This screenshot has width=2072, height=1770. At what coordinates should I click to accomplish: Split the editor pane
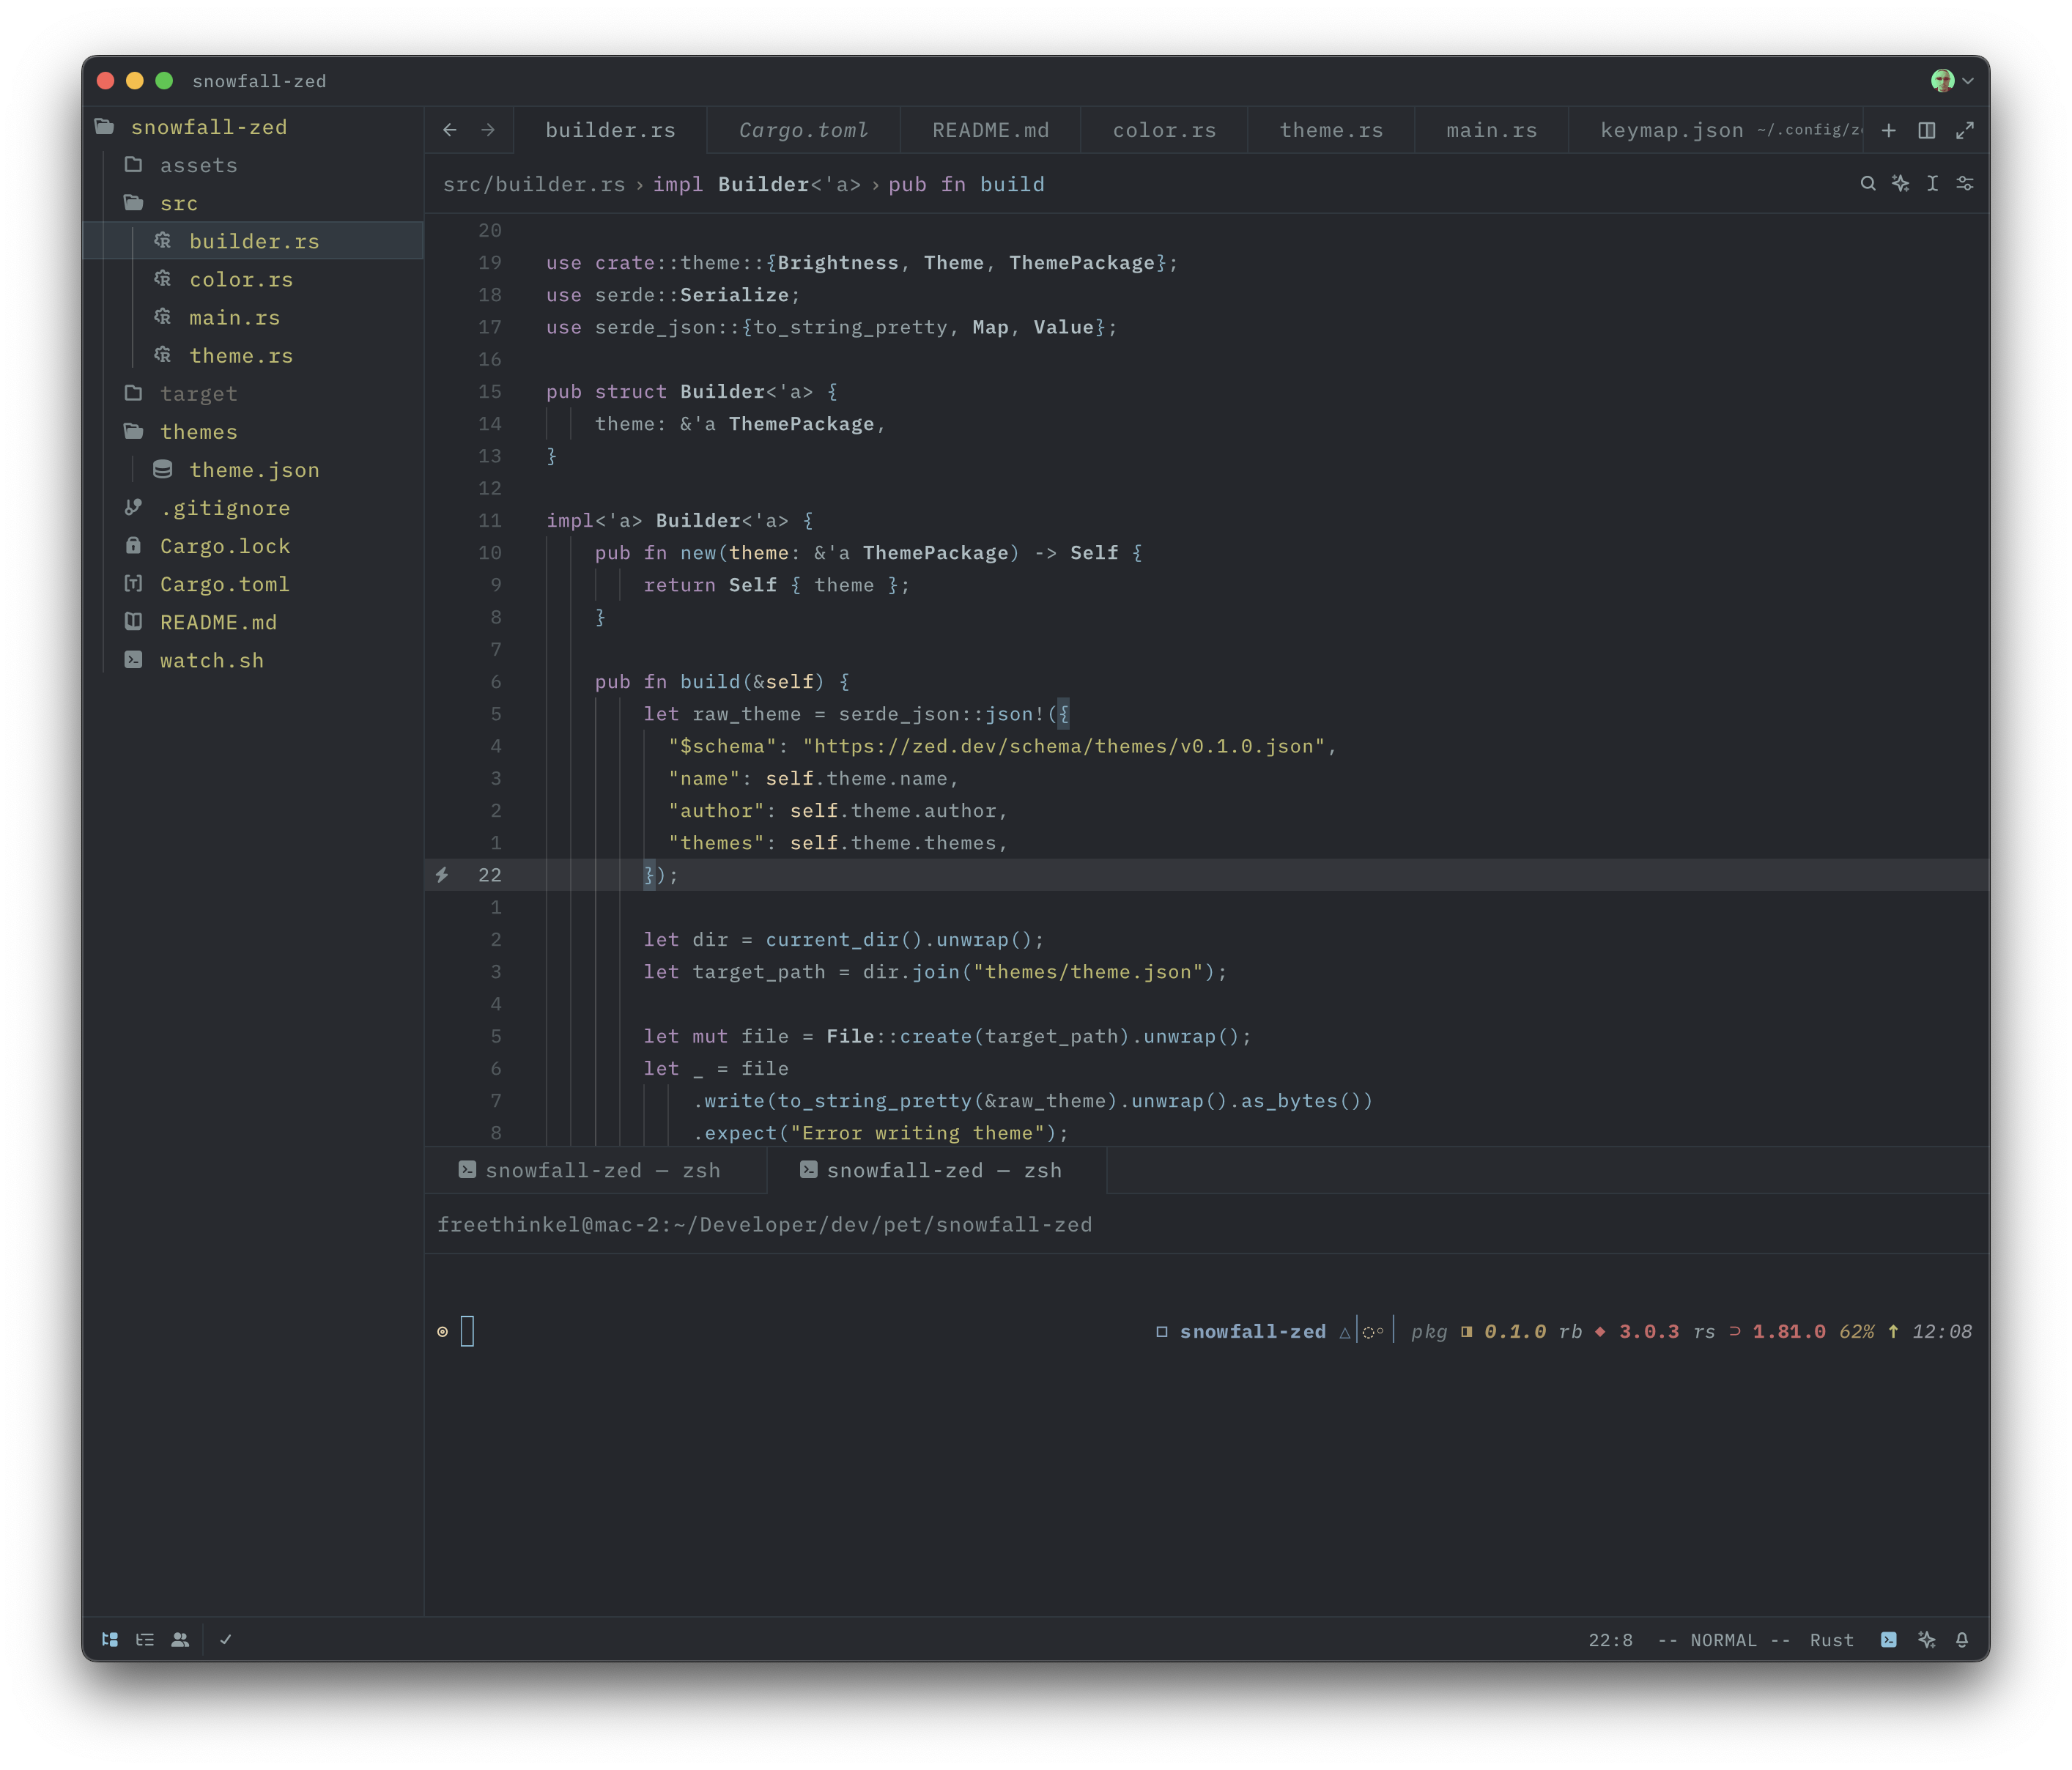click(x=1927, y=131)
